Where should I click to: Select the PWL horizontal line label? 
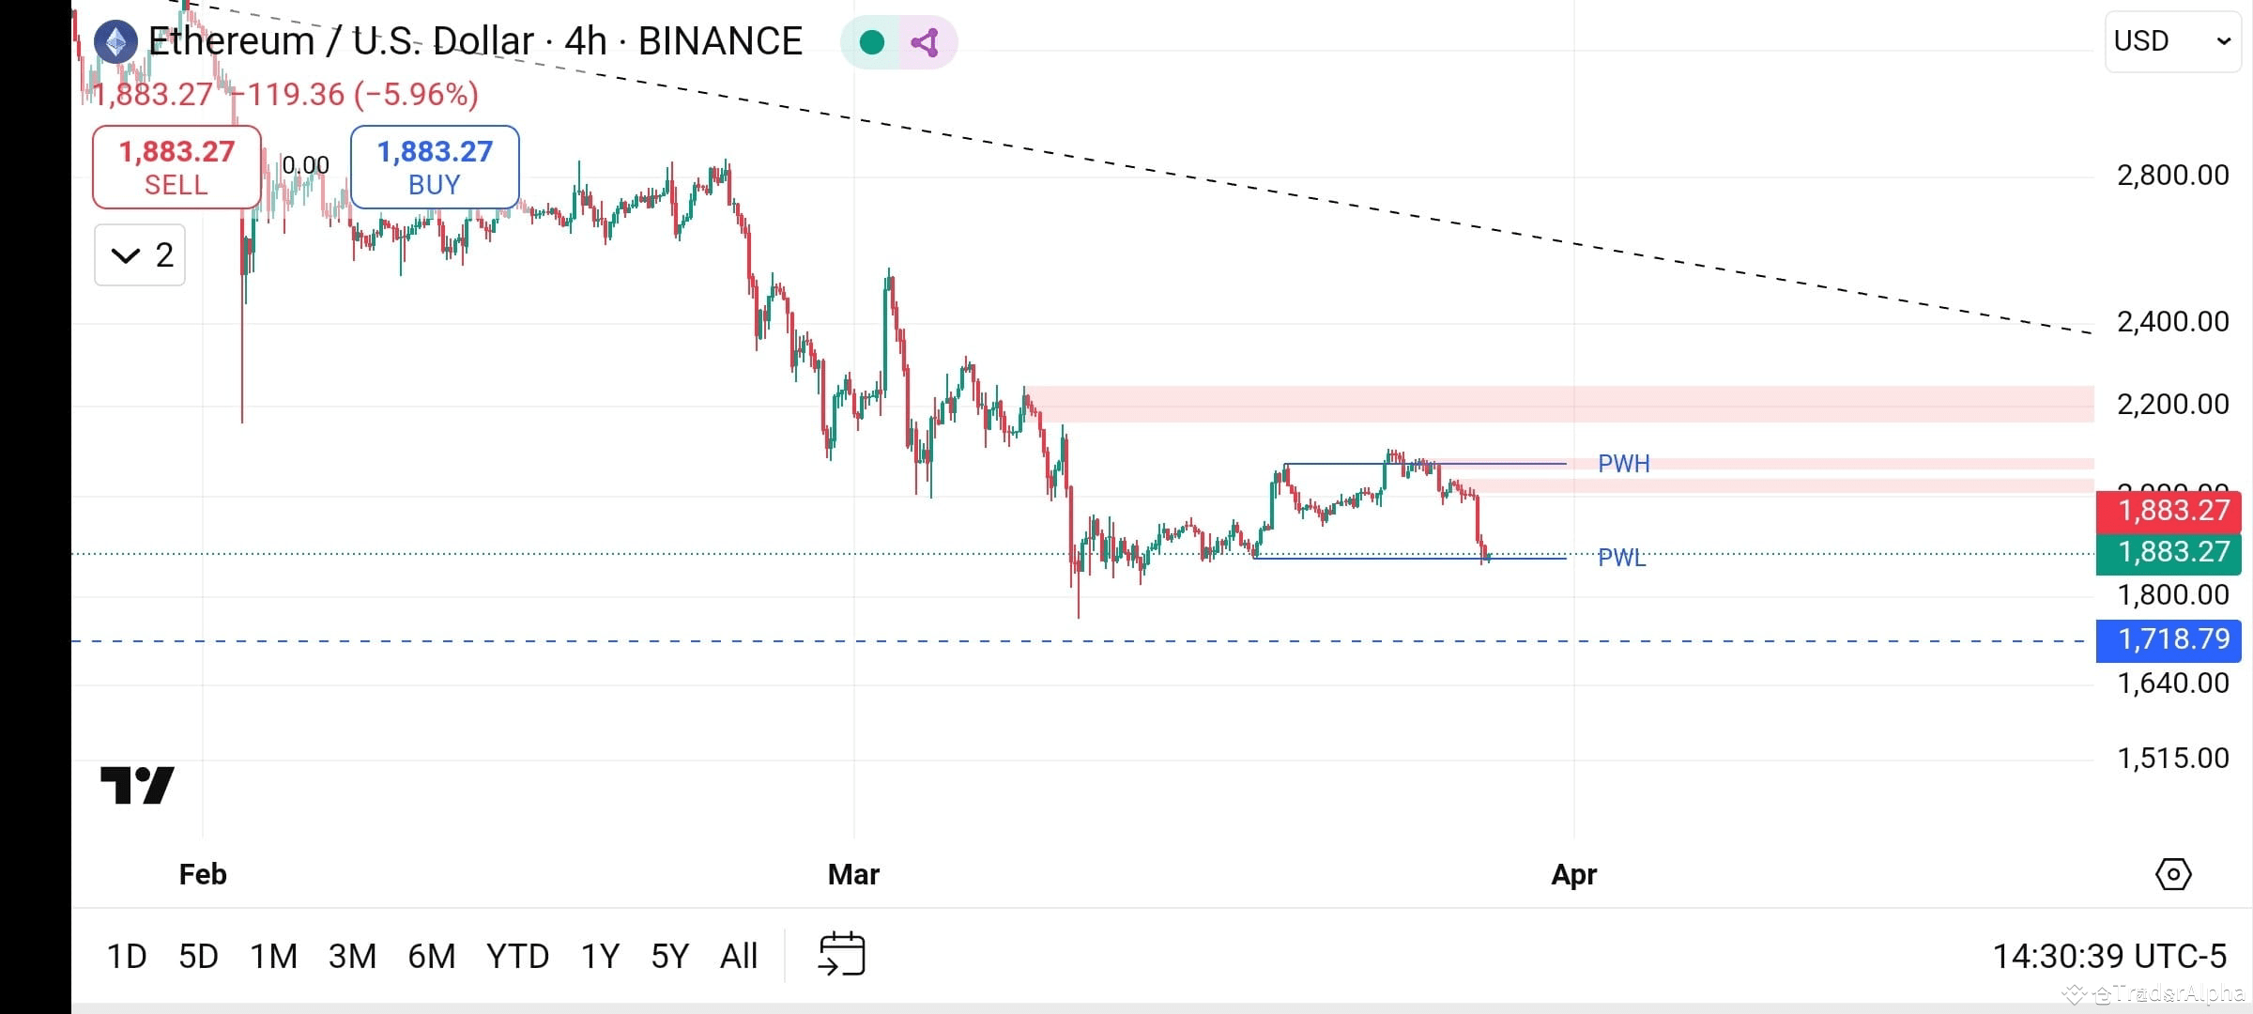coord(1622,559)
